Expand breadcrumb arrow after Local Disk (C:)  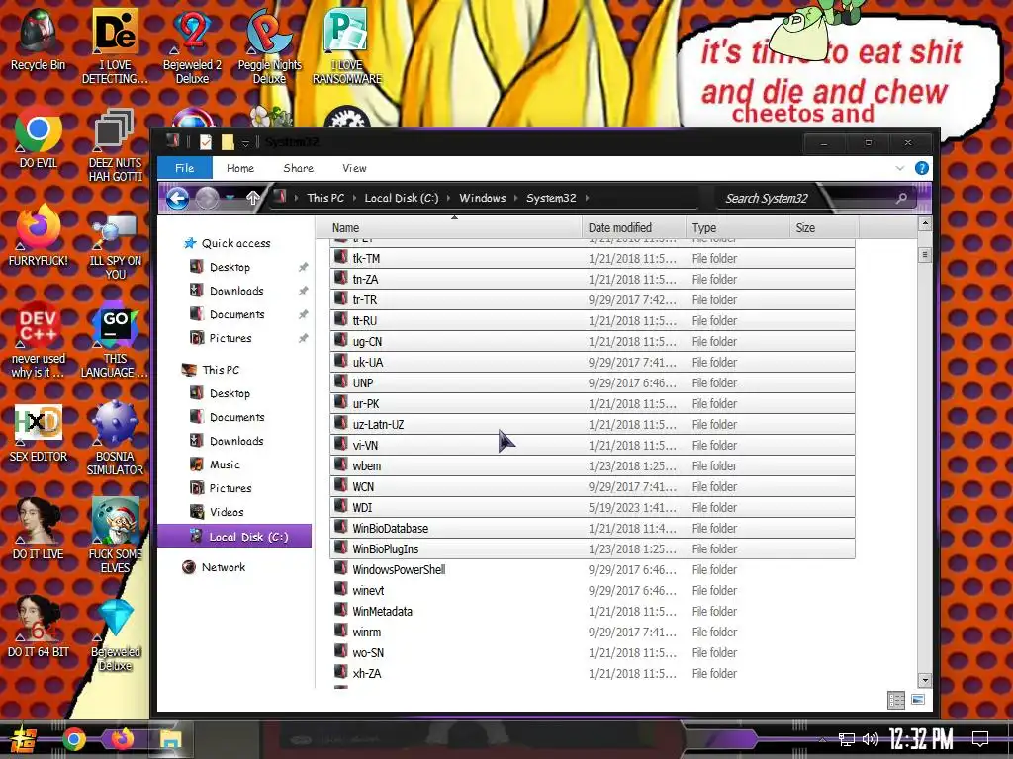point(448,198)
